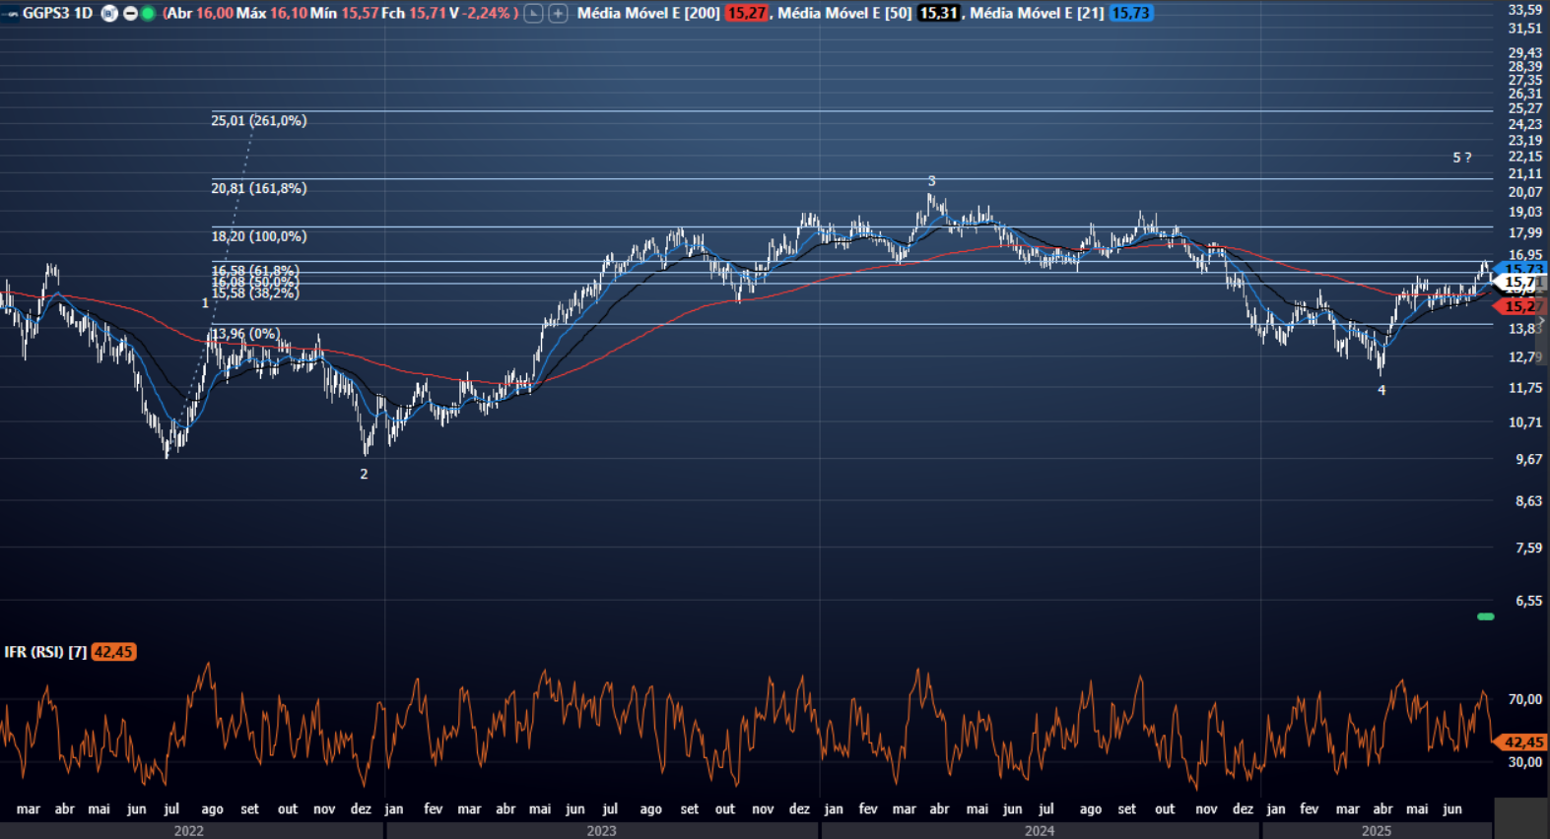The width and height of the screenshot is (1550, 839).
Task: Select the 18,20 (100,0%) Fibonacci label
Action: click(x=259, y=236)
